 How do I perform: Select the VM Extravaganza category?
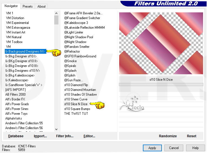[18, 28]
